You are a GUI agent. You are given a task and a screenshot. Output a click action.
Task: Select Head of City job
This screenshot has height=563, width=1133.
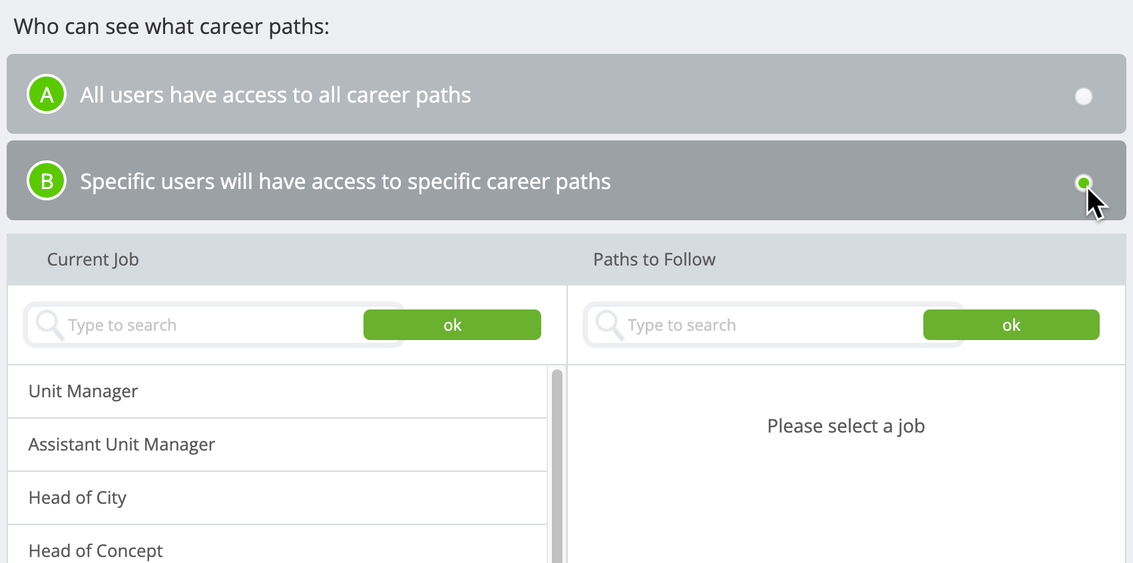(x=278, y=498)
